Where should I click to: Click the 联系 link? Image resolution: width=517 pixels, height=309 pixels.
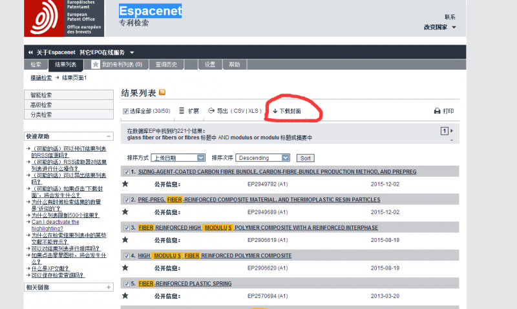click(450, 17)
